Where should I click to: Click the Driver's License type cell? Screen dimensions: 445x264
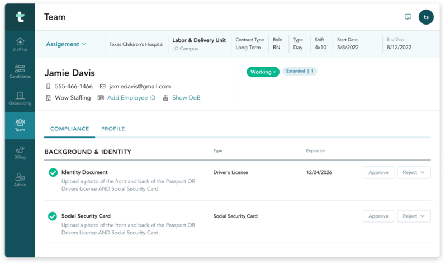(230, 172)
